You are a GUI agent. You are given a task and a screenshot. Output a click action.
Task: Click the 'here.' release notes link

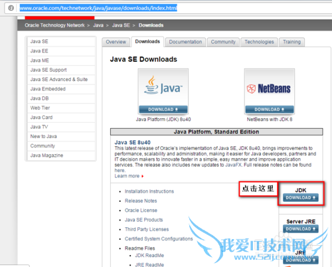click(120, 171)
